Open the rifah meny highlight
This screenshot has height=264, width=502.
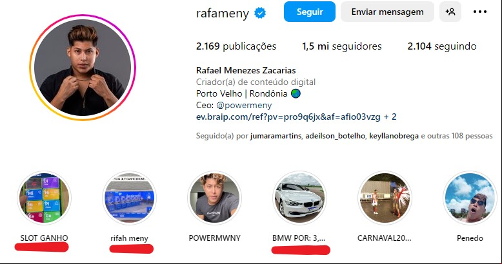pyautogui.click(x=129, y=198)
